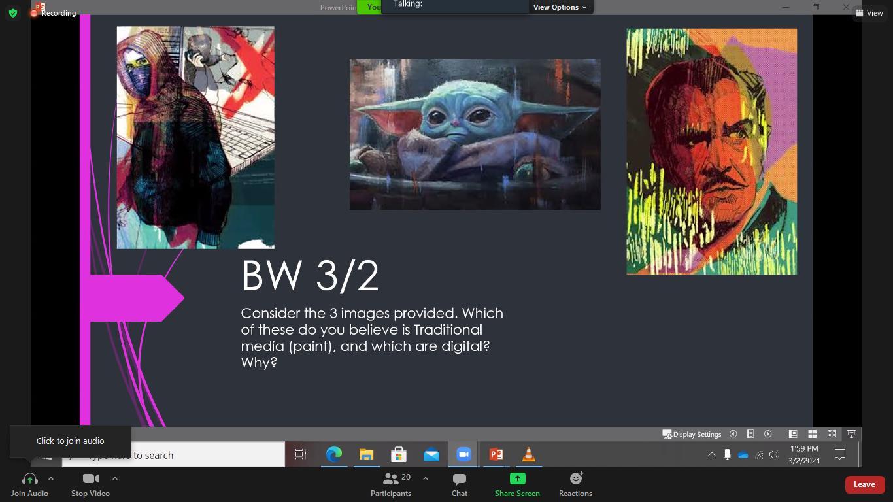Switch to Reading View in PowerPoint
The width and height of the screenshot is (893, 502).
coord(832,434)
